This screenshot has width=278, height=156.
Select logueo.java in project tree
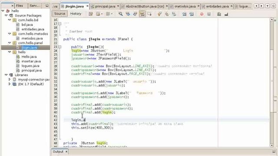pos(30,66)
